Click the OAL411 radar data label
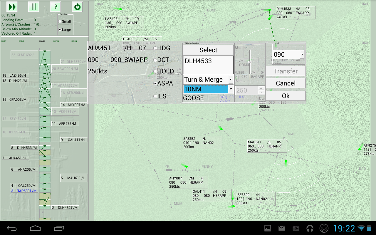Image resolution: width=376 pixels, height=235 pixels. [x=212, y=195]
